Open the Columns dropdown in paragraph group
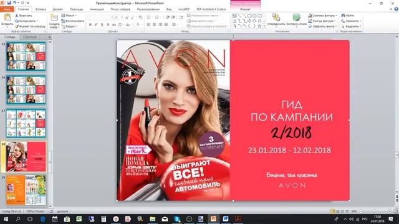 point(175,25)
